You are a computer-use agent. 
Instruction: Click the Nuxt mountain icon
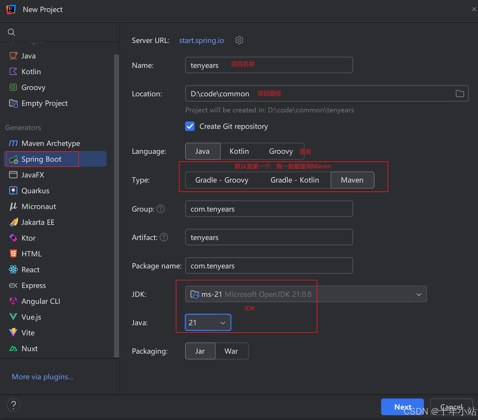(x=13, y=349)
